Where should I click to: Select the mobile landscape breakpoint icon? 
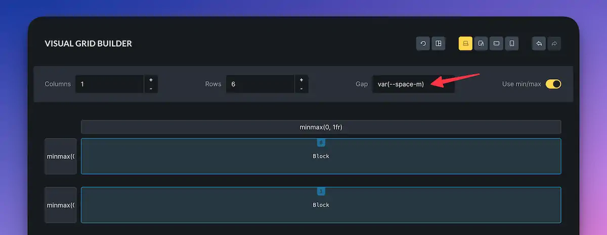[497, 43]
